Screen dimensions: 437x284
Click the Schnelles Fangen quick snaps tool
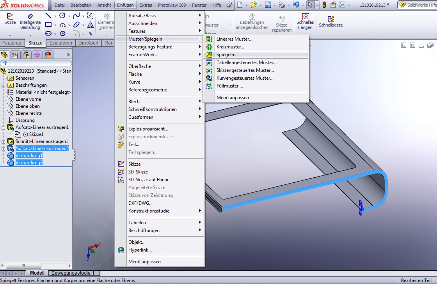click(305, 21)
